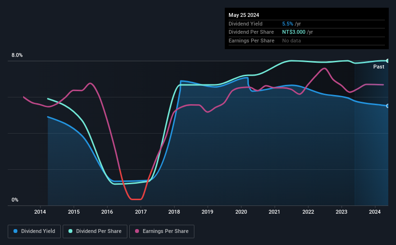This screenshot has width=396, height=245.
Task: Toggle the Earnings Per Share legend button
Action: point(162,231)
